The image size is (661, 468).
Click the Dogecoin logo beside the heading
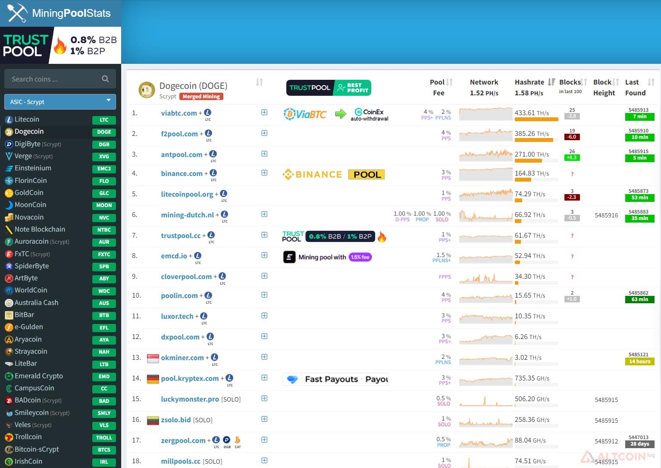click(147, 90)
